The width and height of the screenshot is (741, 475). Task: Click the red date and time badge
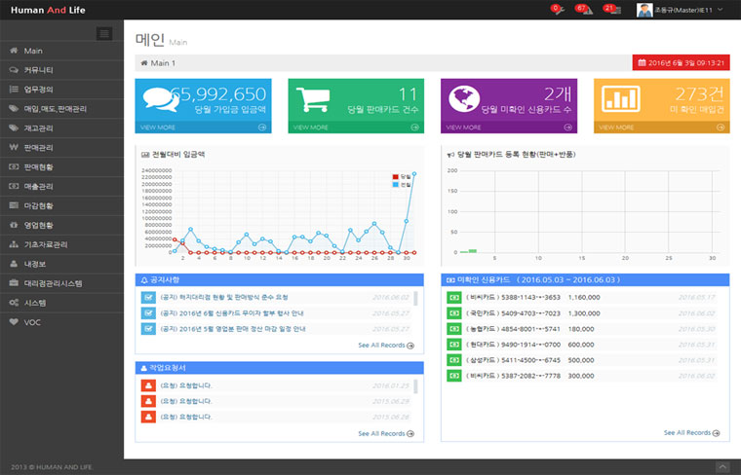pyautogui.click(x=682, y=63)
